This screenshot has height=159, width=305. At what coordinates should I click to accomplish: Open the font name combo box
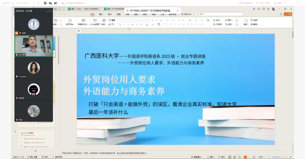click(x=130, y=20)
